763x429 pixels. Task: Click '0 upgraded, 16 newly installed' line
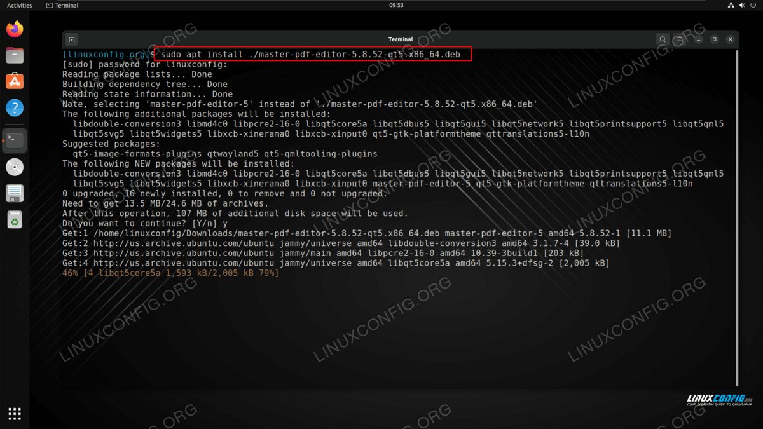(x=225, y=193)
